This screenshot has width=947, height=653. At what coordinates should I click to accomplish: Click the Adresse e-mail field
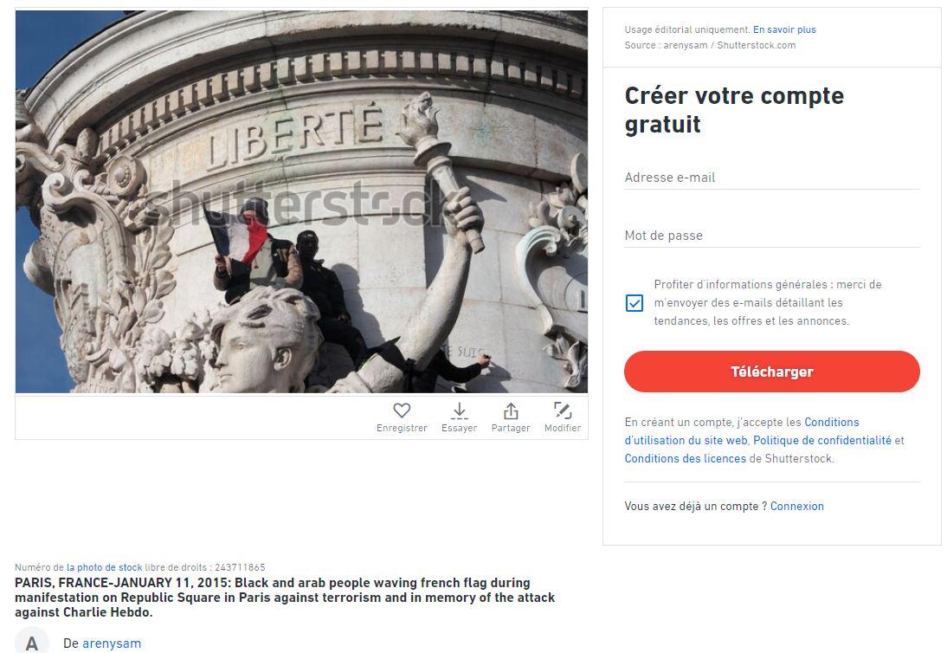[x=772, y=178]
